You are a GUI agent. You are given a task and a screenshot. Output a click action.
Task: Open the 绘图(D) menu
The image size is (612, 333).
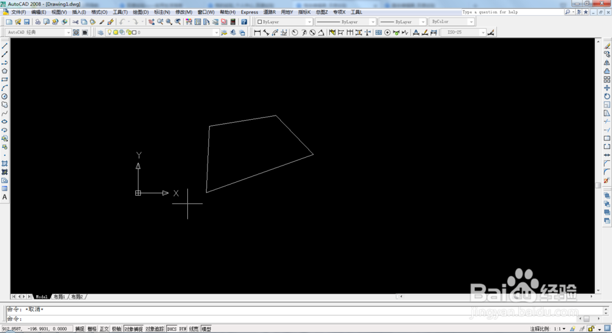tap(141, 12)
